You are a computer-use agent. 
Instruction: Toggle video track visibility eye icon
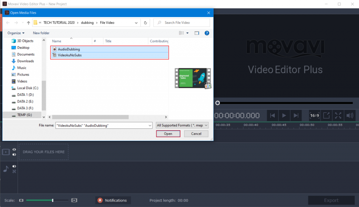(14, 149)
